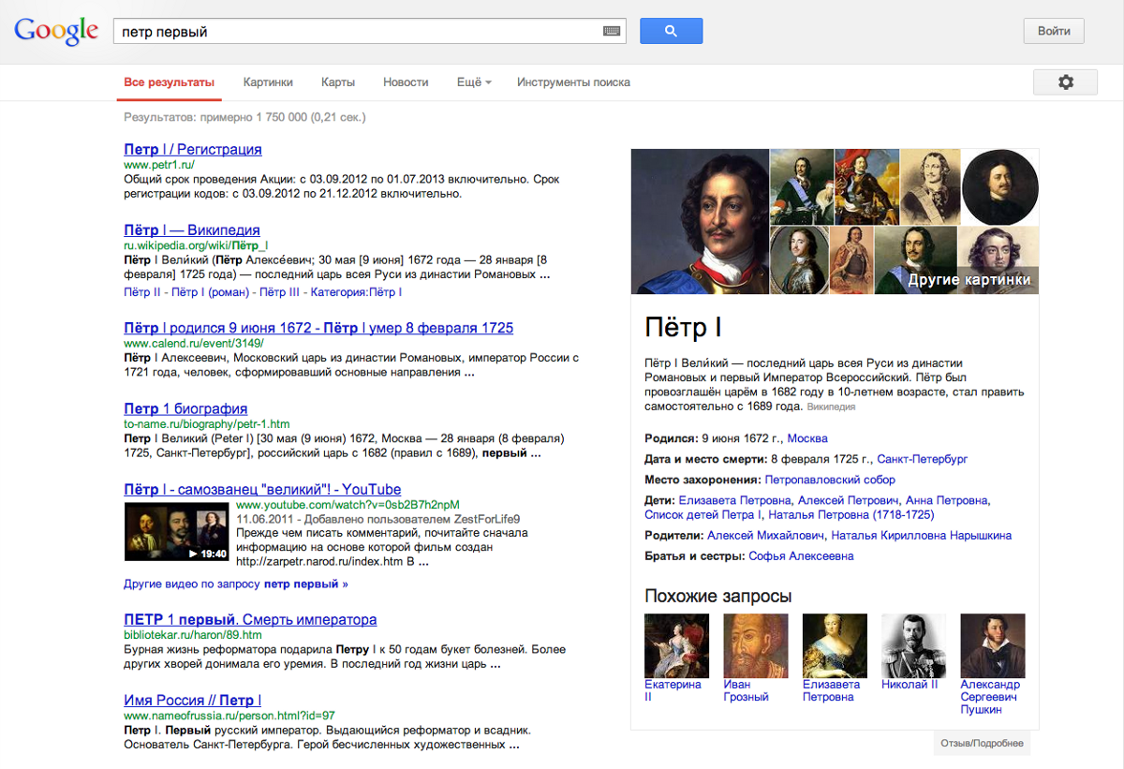Open the Пётр I — Википедия result
1124x769 pixels.
192,230
